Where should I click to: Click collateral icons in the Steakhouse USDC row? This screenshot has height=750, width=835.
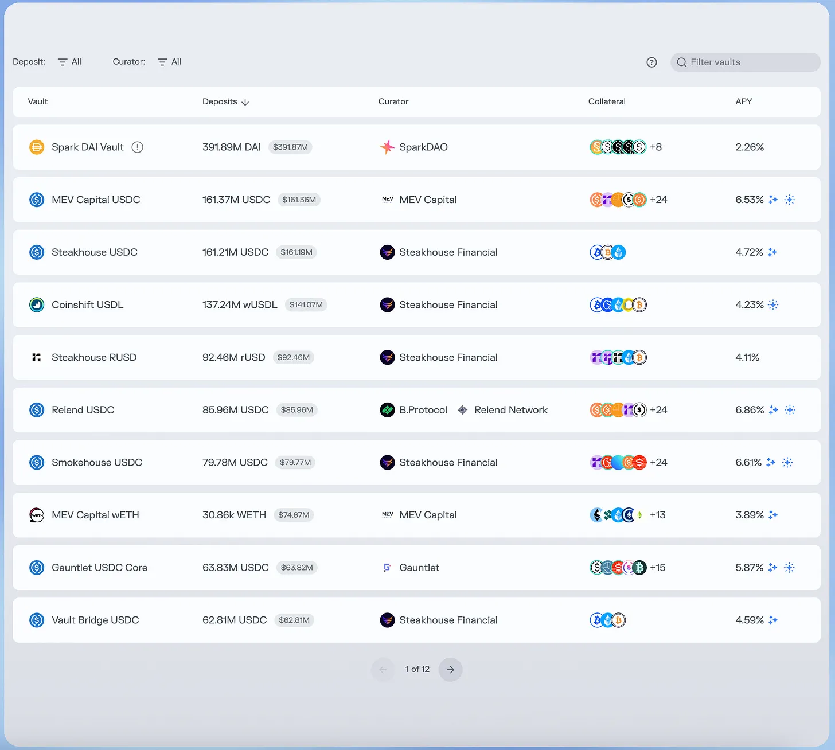[x=608, y=252]
